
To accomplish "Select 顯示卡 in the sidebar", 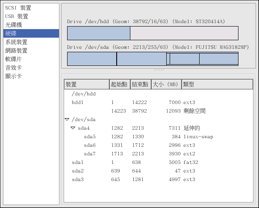I will [14, 76].
